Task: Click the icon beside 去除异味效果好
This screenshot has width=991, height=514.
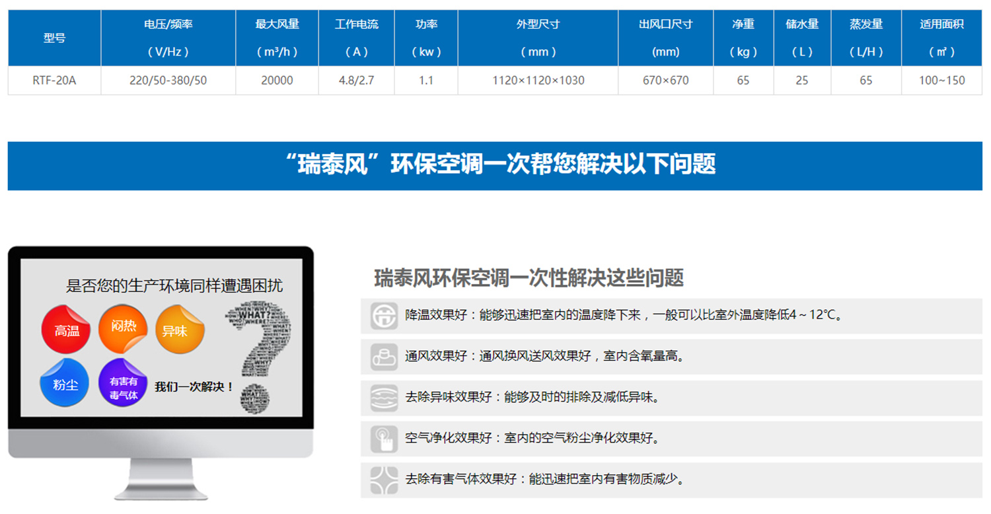Action: click(384, 398)
